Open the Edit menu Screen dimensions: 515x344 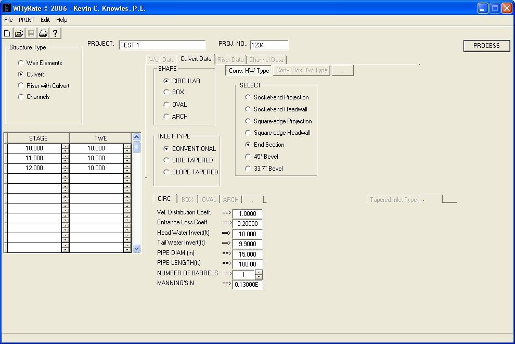[x=45, y=20]
